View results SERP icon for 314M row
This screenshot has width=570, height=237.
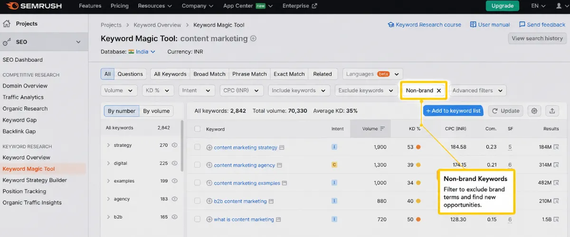pyautogui.click(x=556, y=165)
